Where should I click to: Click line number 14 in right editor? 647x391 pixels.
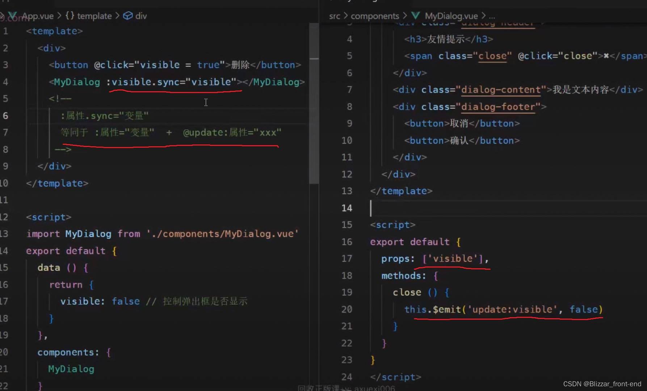click(x=346, y=208)
